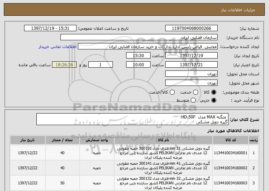This screenshot has height=191, width=269.
Task: Select the خدمت radio button
Action: tap(196, 92)
